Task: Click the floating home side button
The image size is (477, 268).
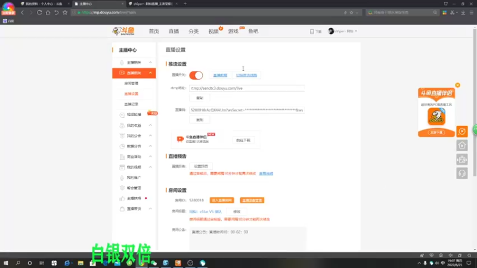Action: (461, 145)
